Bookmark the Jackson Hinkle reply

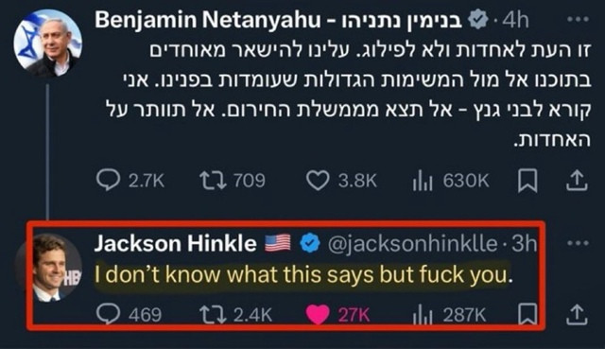[x=527, y=314]
